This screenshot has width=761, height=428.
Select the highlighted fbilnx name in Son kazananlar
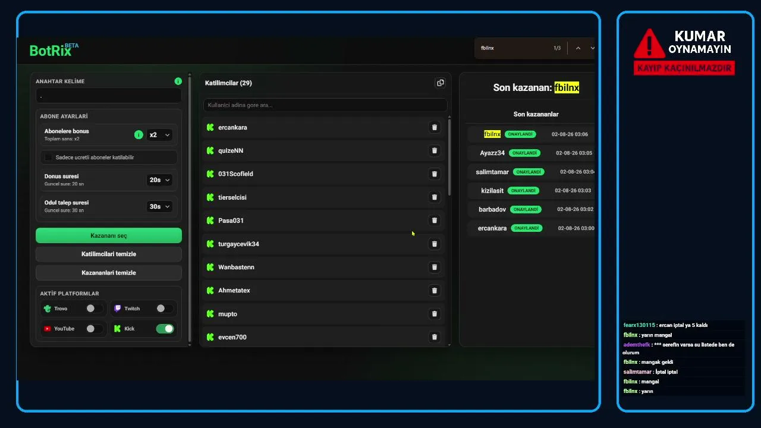tap(492, 134)
